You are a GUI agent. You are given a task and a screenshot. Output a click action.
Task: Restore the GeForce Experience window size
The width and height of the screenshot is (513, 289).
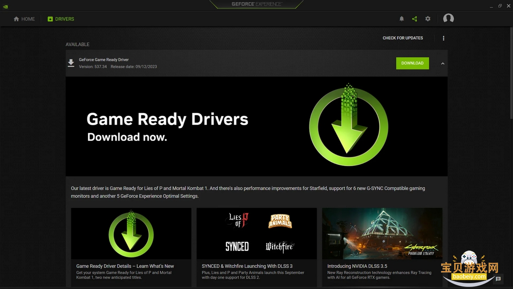(500, 6)
